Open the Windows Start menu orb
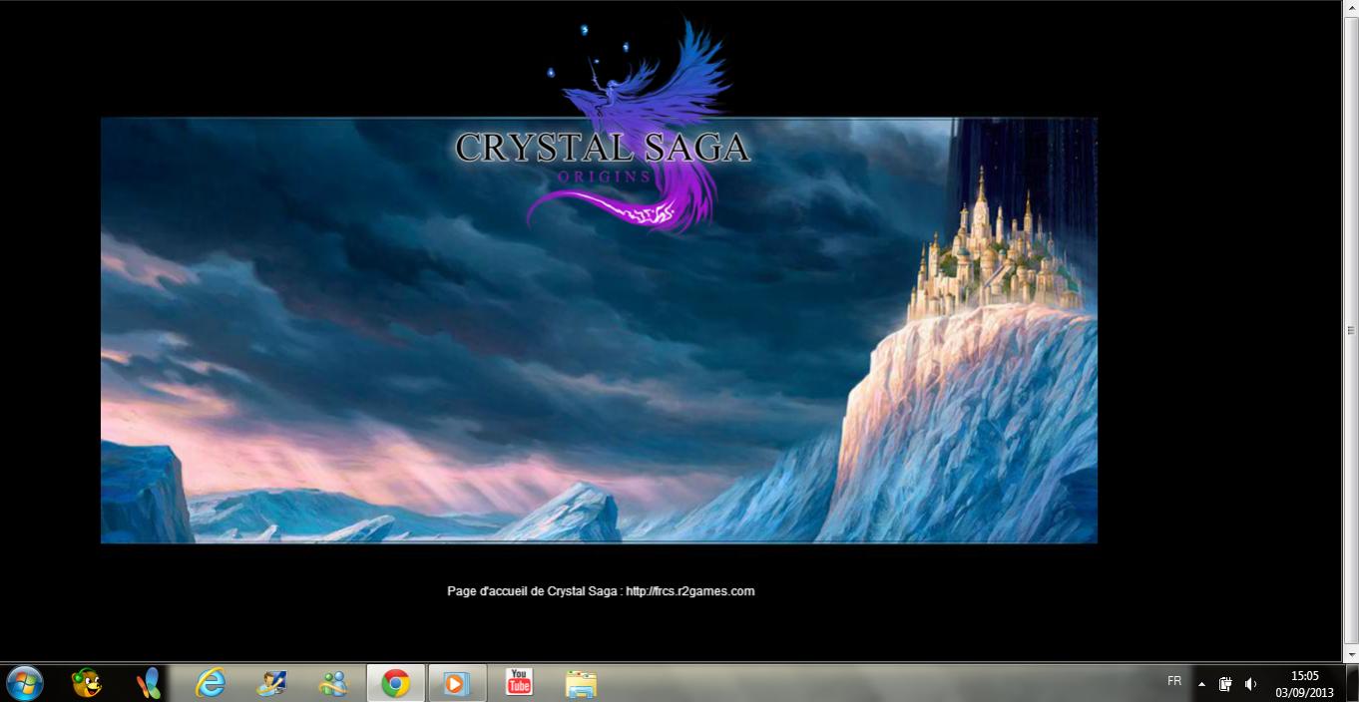 tap(24, 683)
